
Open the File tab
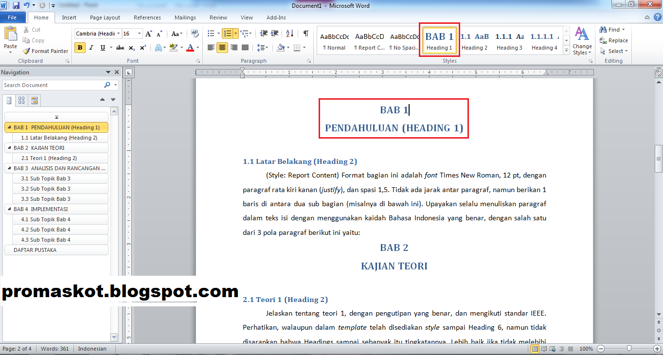click(12, 18)
